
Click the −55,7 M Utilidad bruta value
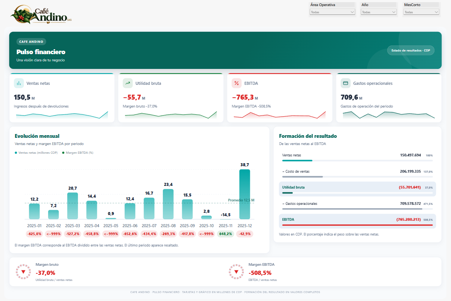[x=134, y=97]
